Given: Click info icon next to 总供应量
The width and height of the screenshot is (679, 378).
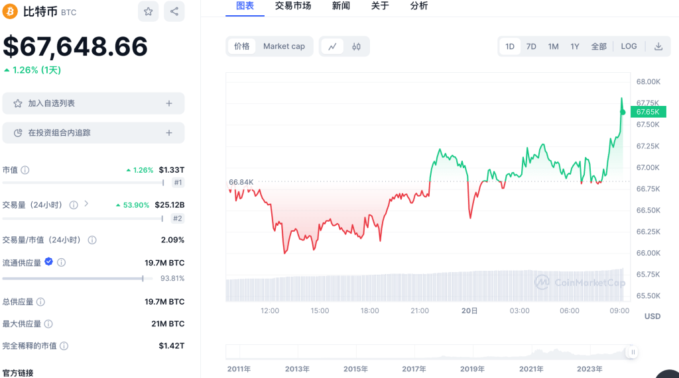Looking at the screenshot, I should [x=40, y=302].
